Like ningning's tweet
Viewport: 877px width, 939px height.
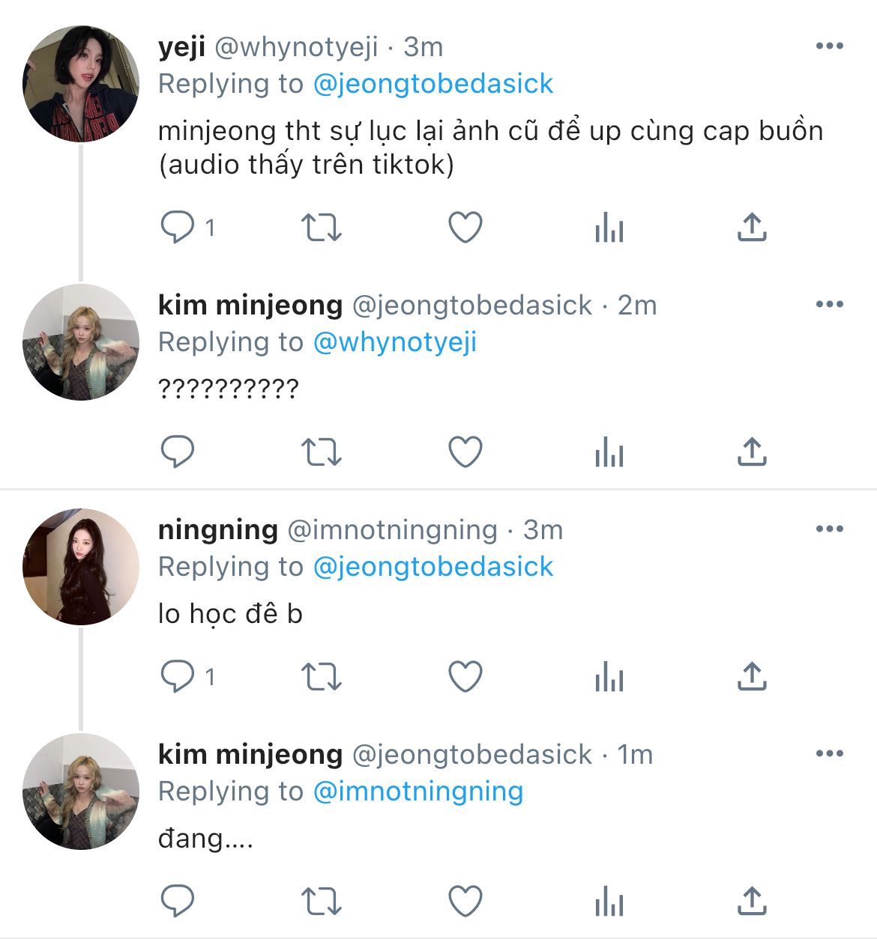click(x=465, y=676)
